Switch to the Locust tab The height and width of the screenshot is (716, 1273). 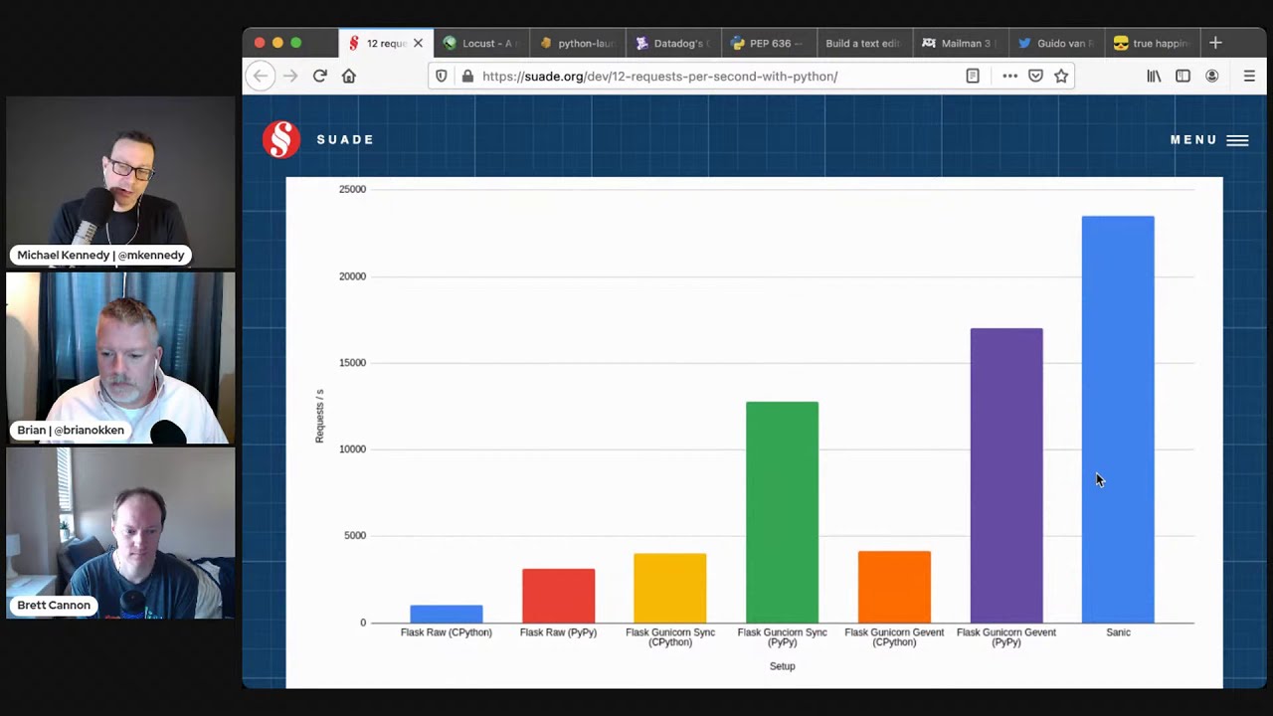[x=482, y=44]
